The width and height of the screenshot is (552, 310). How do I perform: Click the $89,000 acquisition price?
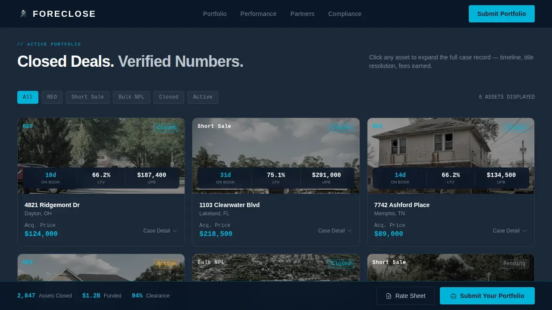coord(389,234)
